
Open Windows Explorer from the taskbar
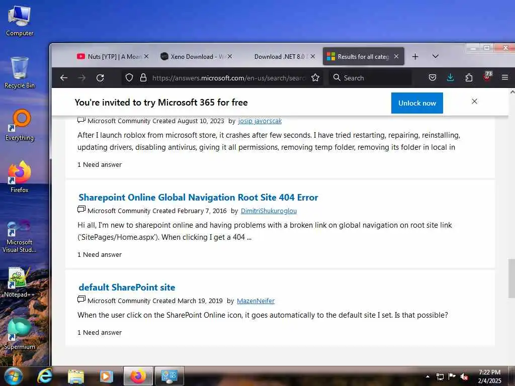tap(75, 376)
